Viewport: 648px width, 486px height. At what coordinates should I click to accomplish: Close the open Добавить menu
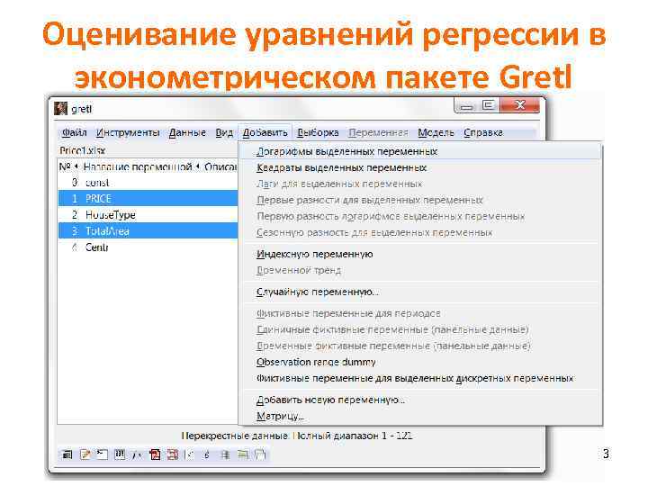tap(265, 132)
